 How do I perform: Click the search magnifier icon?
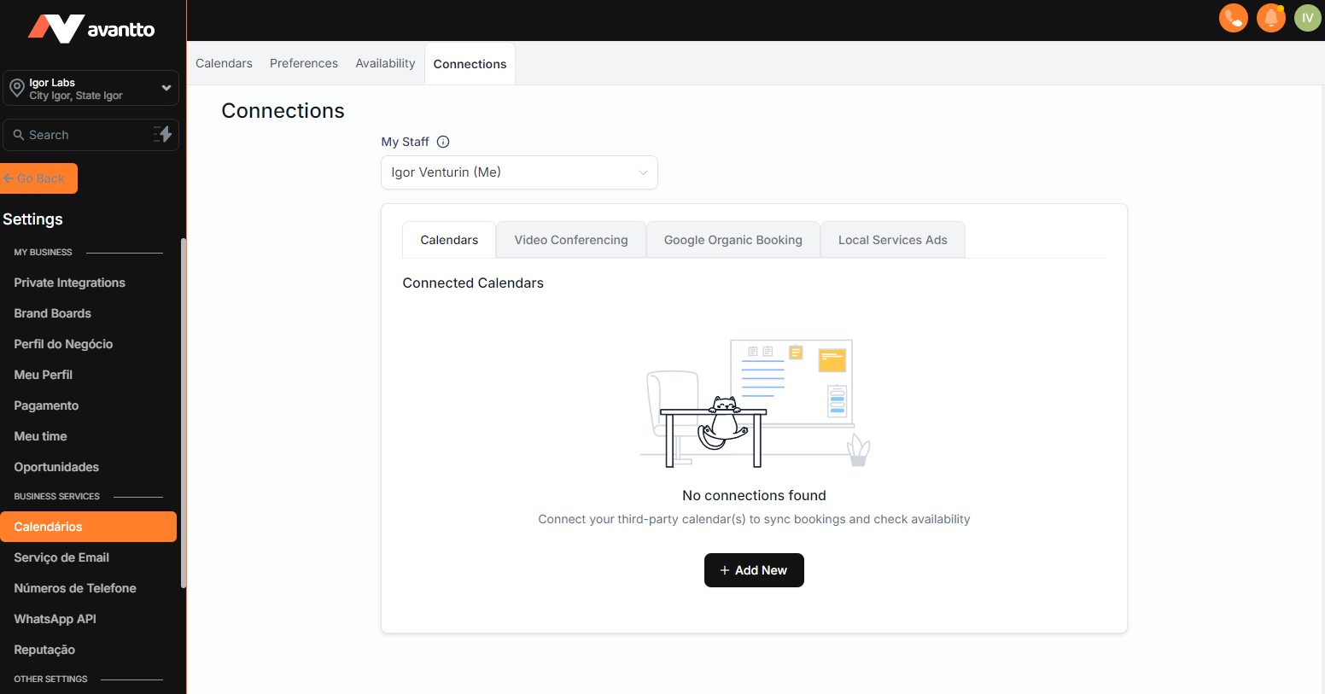(19, 135)
